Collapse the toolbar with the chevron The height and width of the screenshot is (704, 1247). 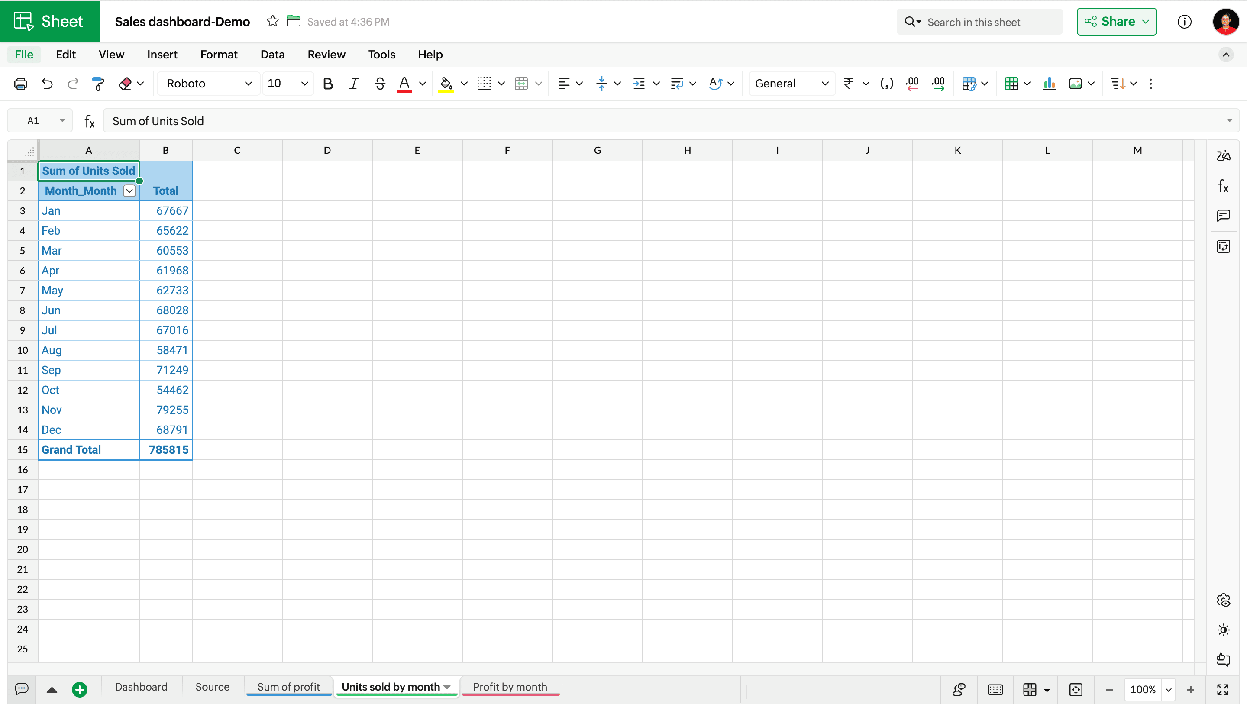click(x=1226, y=55)
